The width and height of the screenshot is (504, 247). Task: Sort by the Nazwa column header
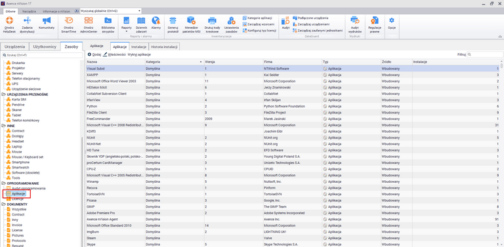click(115, 62)
